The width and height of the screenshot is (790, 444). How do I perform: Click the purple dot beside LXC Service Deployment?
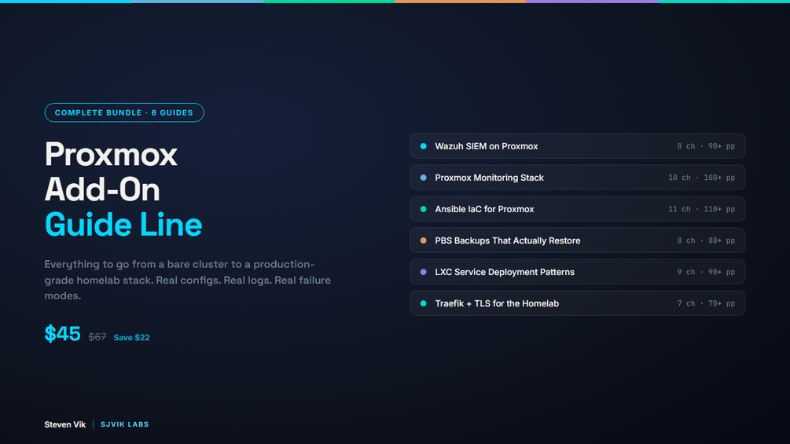[x=423, y=272]
